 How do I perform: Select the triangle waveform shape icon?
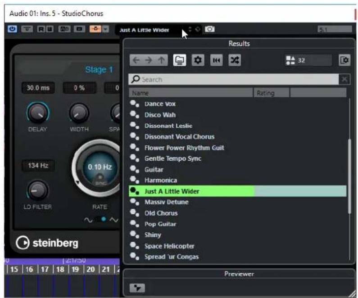(114, 220)
